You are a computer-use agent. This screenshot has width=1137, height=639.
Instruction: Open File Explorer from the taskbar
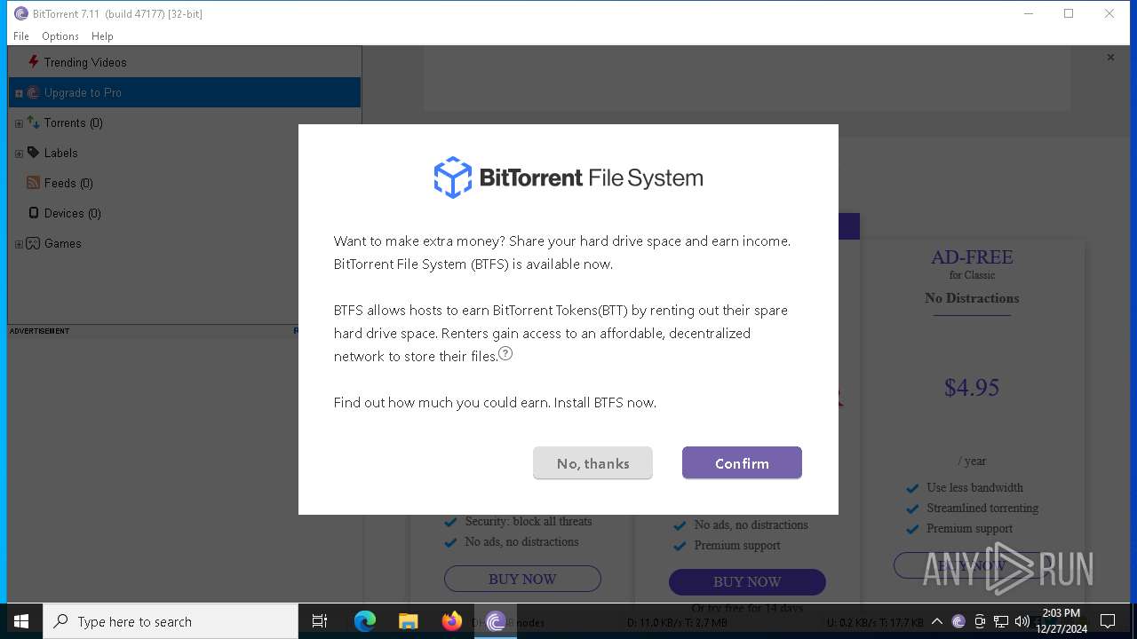pos(409,621)
